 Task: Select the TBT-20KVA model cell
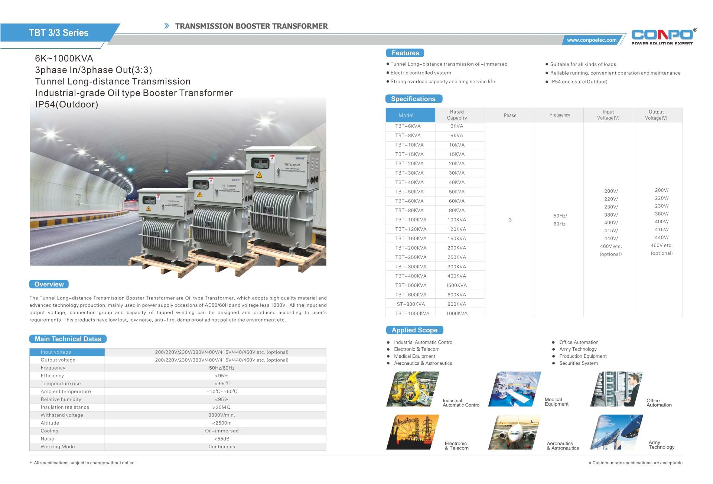point(410,164)
